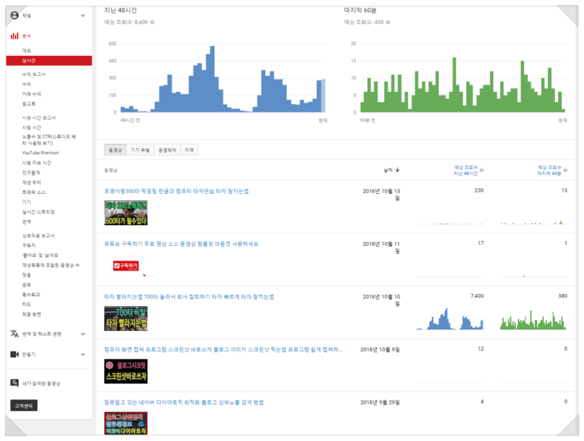Click the red 구독하기 thumbnail
The image size is (584, 441).
[x=126, y=265]
